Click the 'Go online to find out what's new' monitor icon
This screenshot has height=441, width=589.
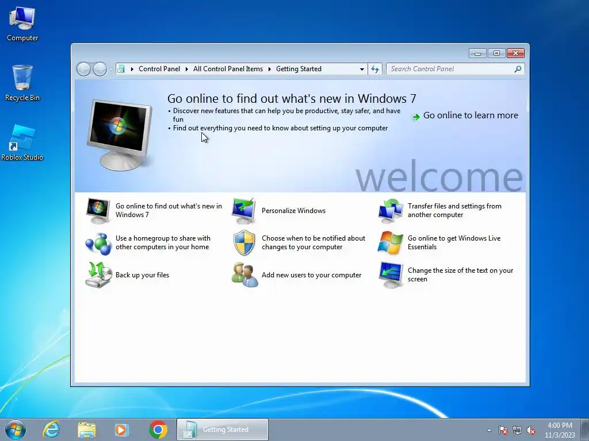pos(98,210)
